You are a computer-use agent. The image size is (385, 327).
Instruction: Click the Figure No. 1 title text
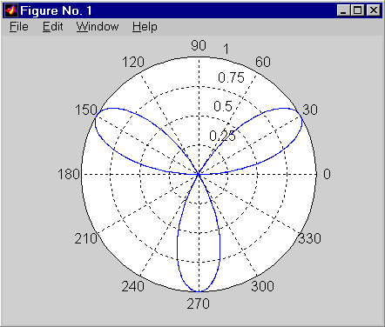[x=56, y=11]
